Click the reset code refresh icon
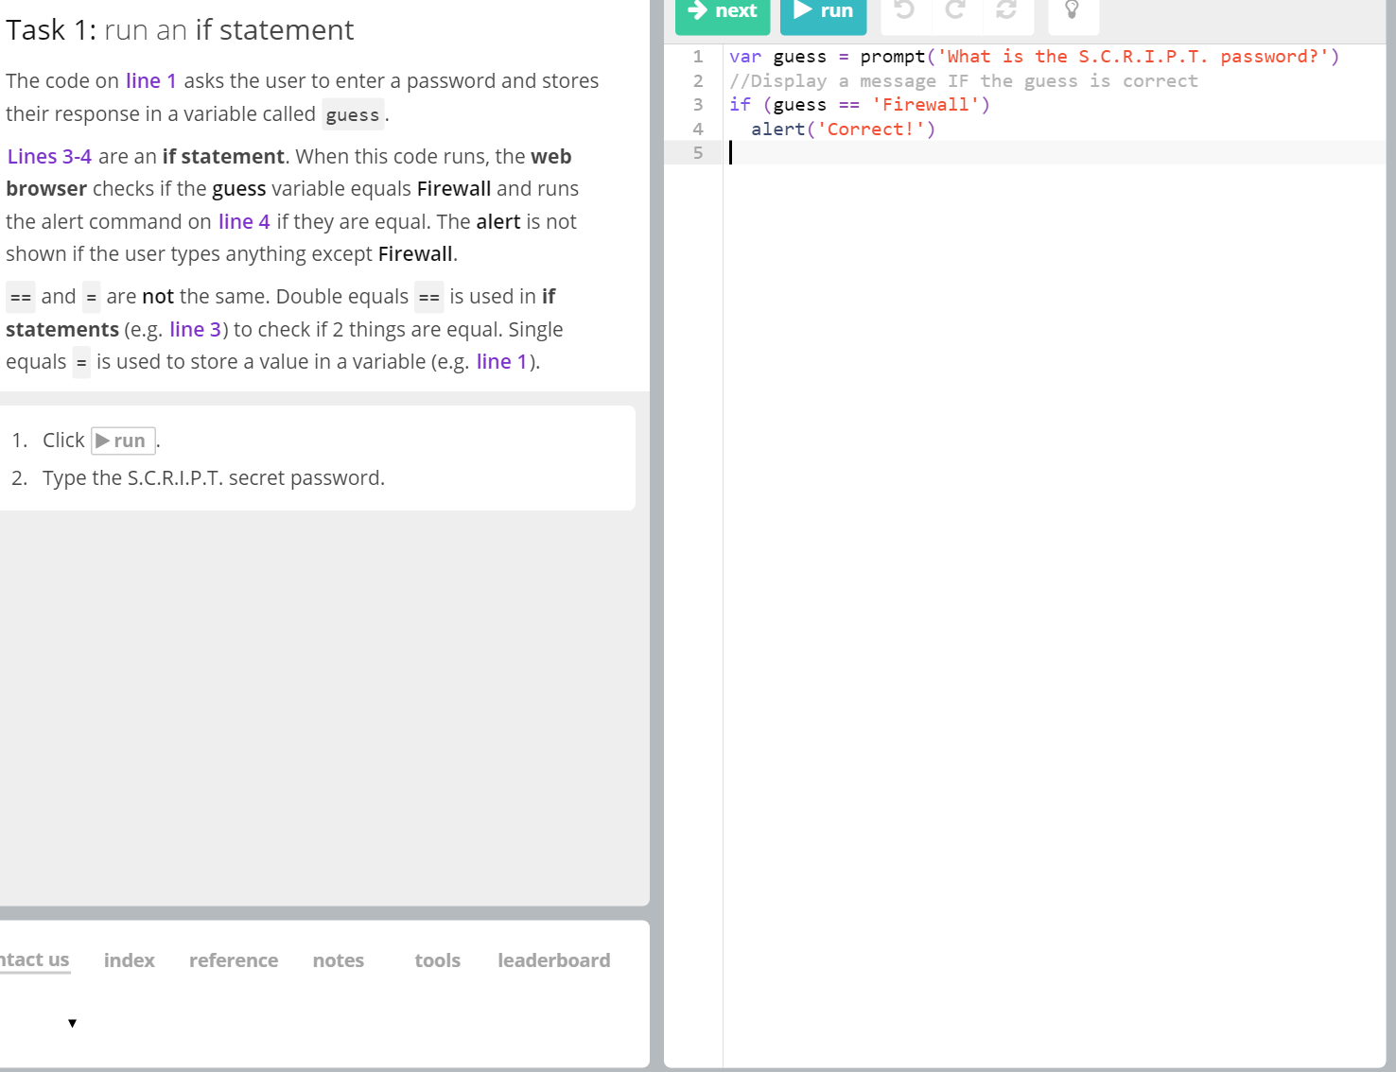Image resolution: width=1396 pixels, height=1072 pixels. click(1006, 10)
